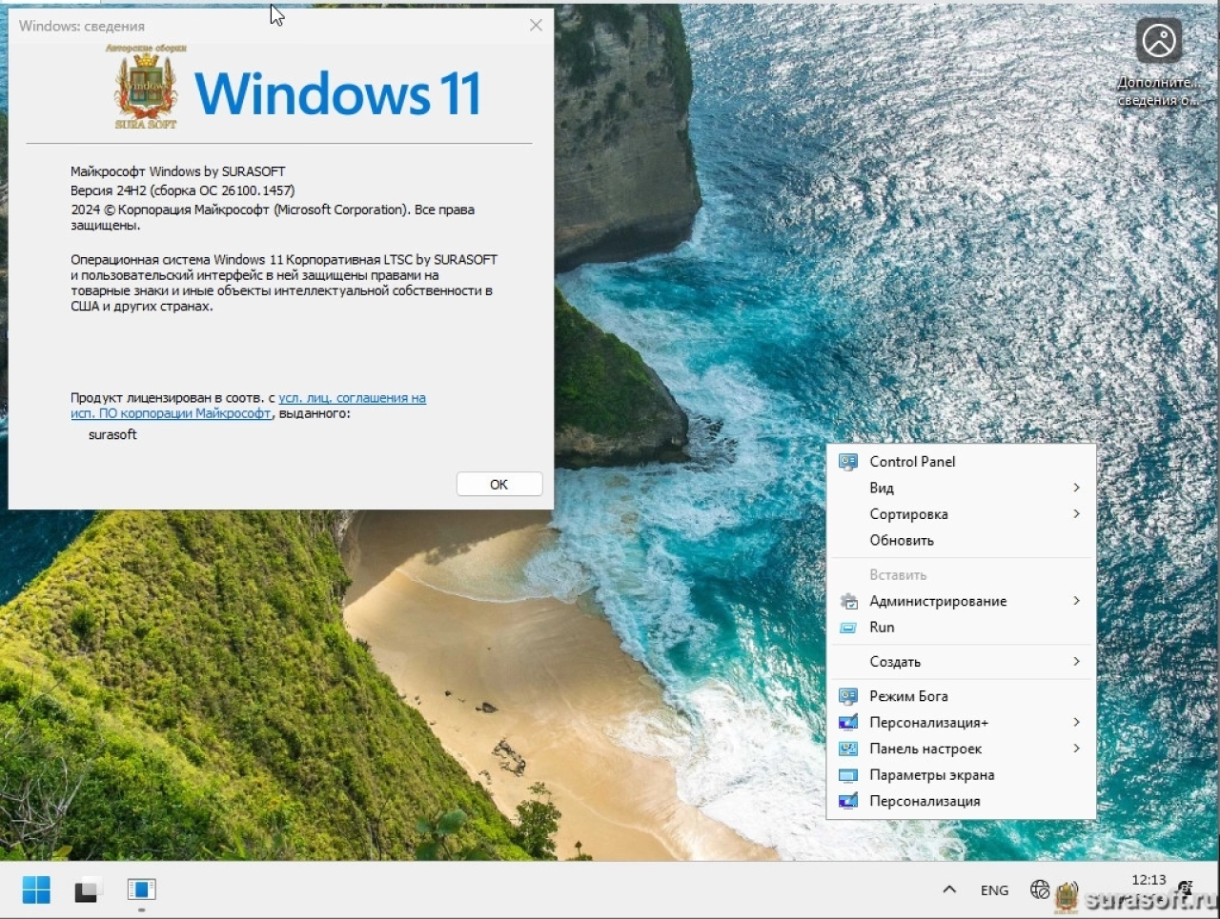Click the Персонализация+ entry icon
Screen dimensions: 1220x919
coord(847,723)
